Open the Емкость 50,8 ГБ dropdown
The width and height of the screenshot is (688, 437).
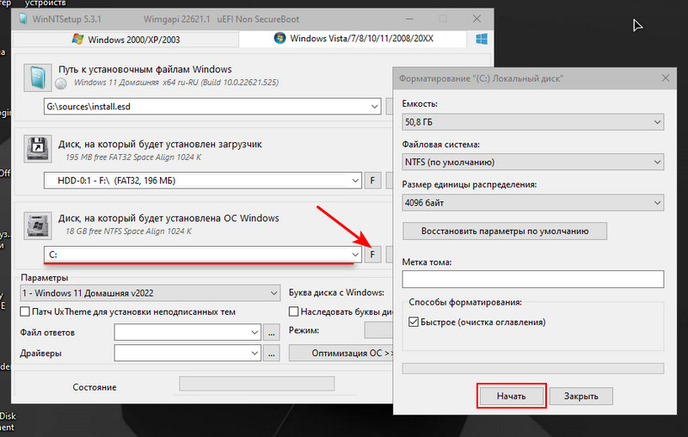pyautogui.click(x=532, y=122)
